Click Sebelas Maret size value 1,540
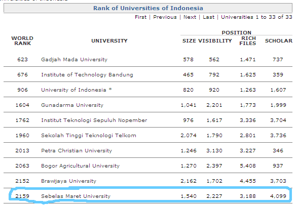This screenshot has height=206, width=297. (x=189, y=196)
